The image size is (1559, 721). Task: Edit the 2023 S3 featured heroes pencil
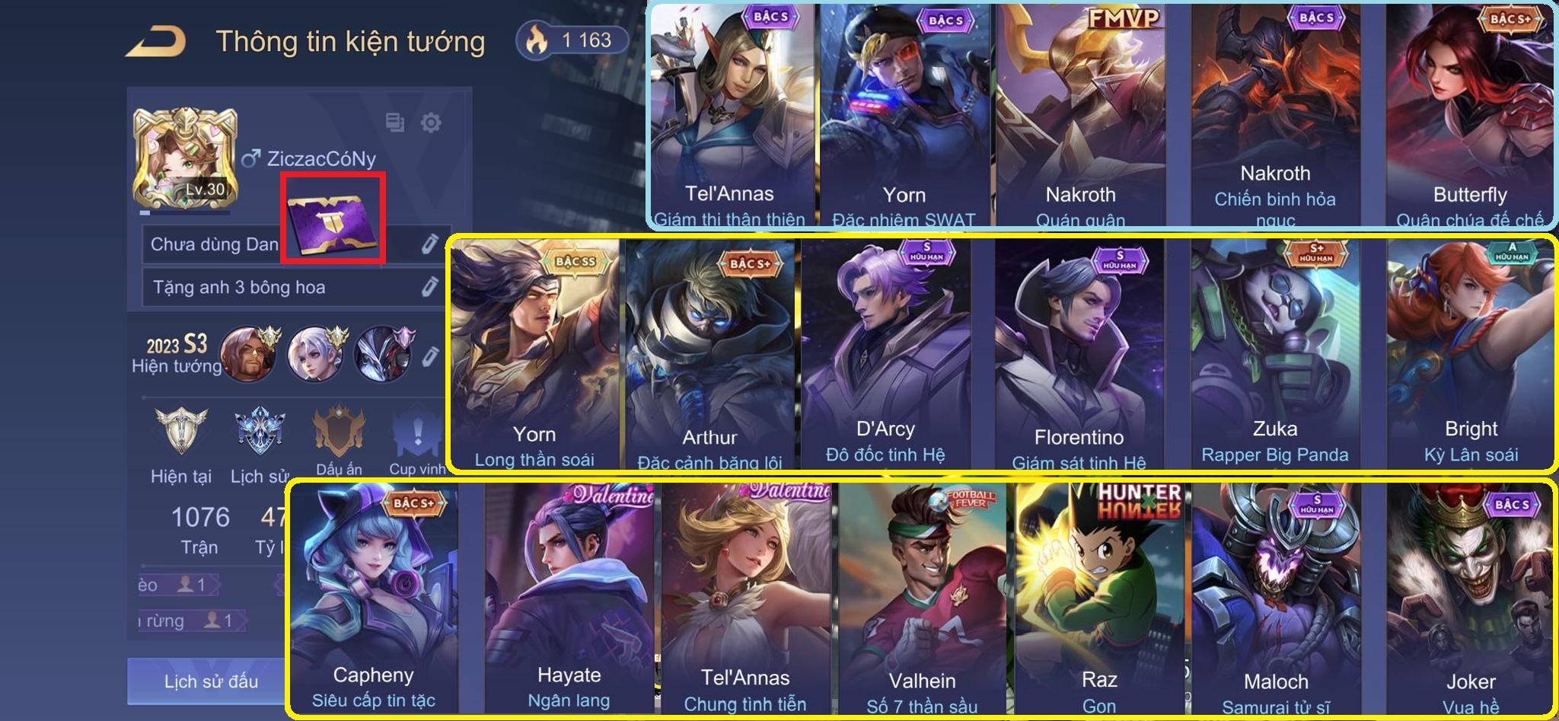pos(430,356)
